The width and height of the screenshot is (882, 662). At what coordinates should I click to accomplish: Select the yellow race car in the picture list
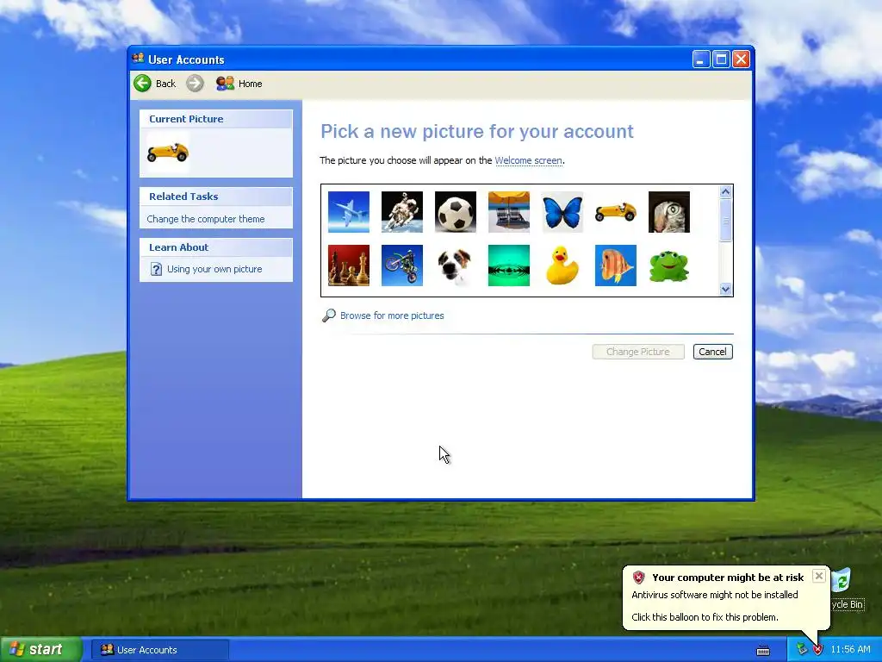pos(616,212)
